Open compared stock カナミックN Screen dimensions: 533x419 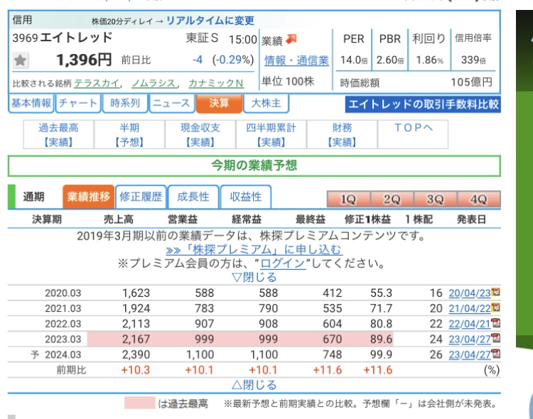216,83
